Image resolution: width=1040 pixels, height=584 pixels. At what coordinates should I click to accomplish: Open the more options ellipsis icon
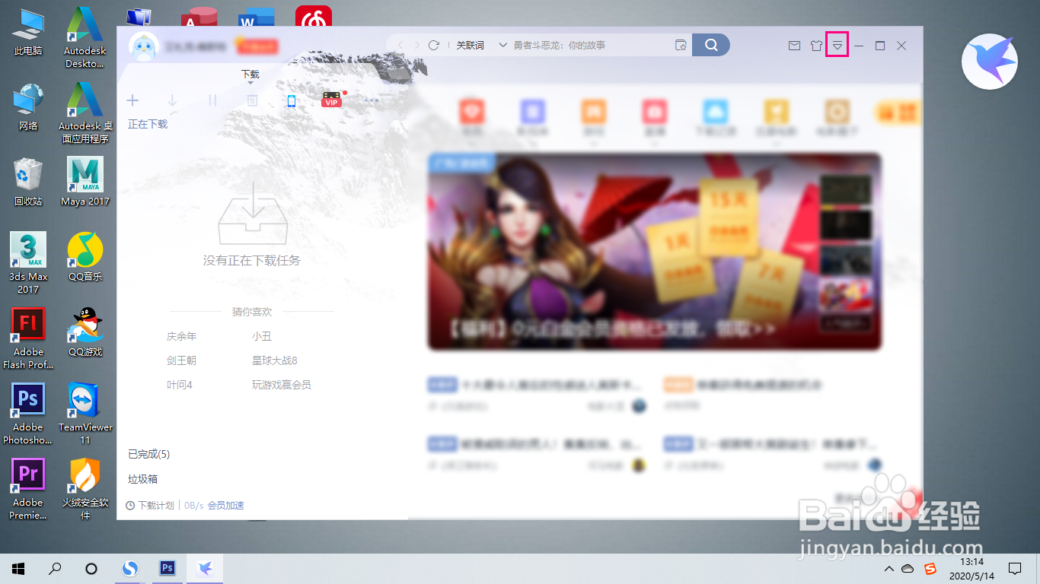(372, 100)
